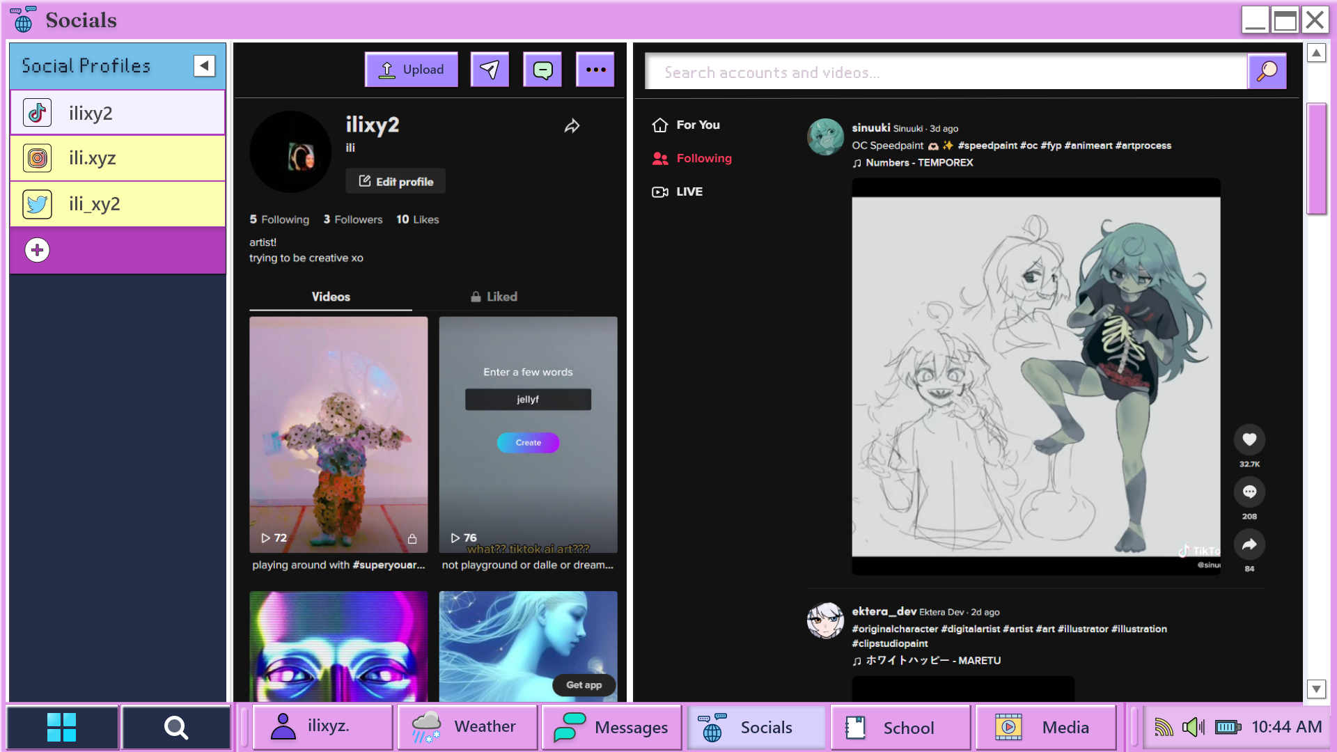Collapse the Social Profiles panel
Viewport: 1337px width, 752px height.
[204, 65]
